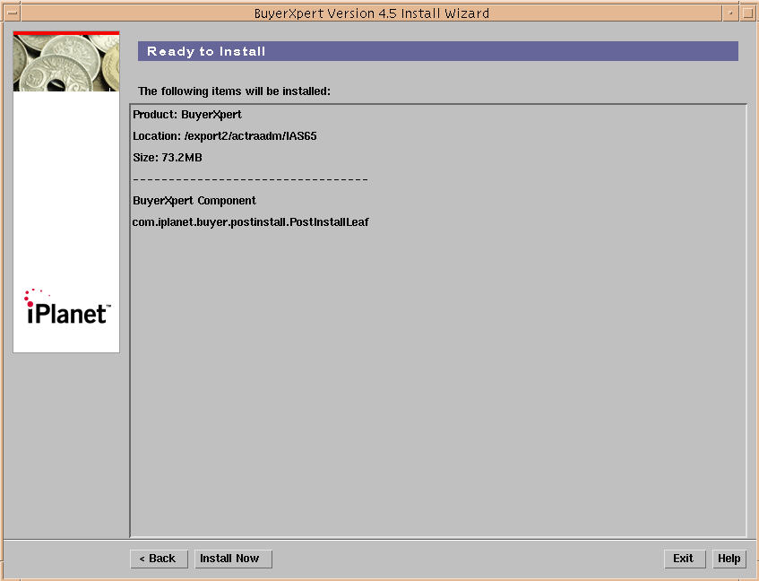Click 'The following items will be installed:' label
Viewport: 759px width, 581px height.
pos(234,91)
